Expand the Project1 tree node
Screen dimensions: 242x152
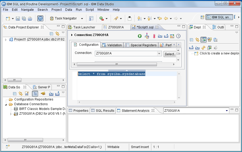click(x=6, y=40)
